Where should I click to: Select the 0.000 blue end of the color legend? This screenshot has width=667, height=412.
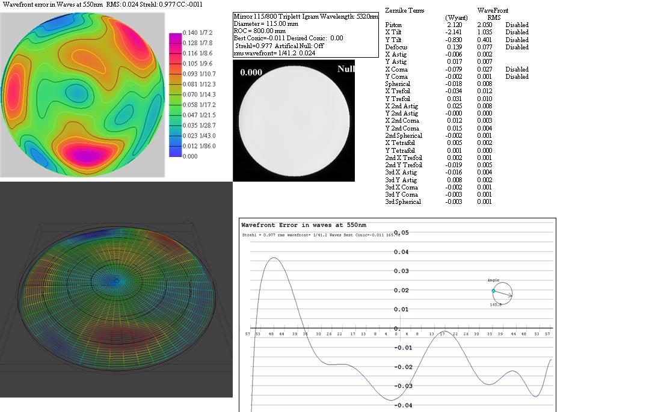pos(175,155)
